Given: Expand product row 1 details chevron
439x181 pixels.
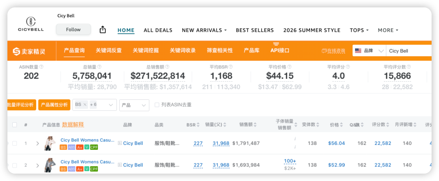Looking at the screenshot, I should [x=37, y=143].
